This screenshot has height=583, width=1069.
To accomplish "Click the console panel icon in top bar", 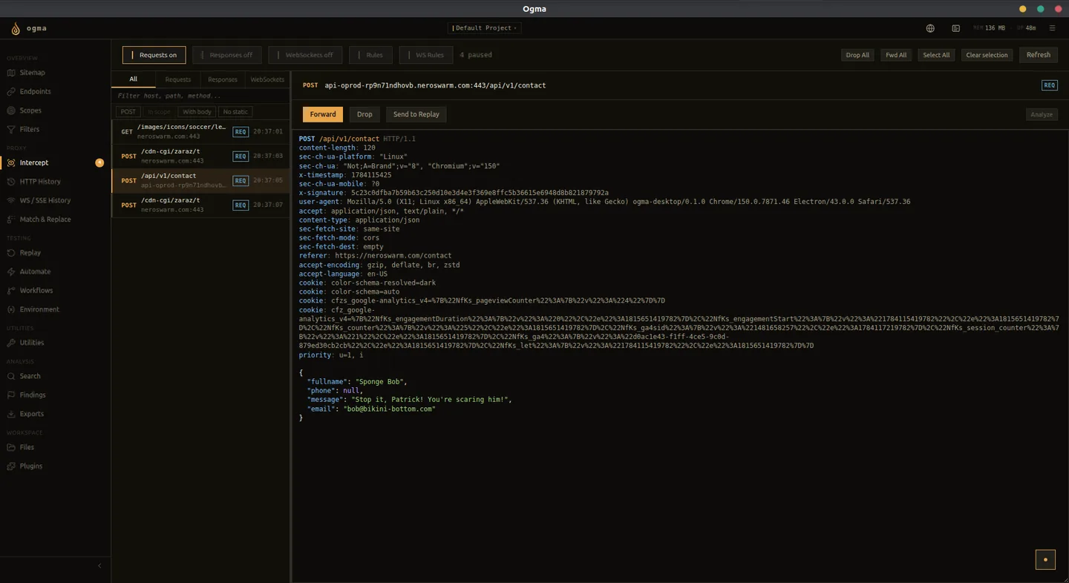I will click(955, 28).
